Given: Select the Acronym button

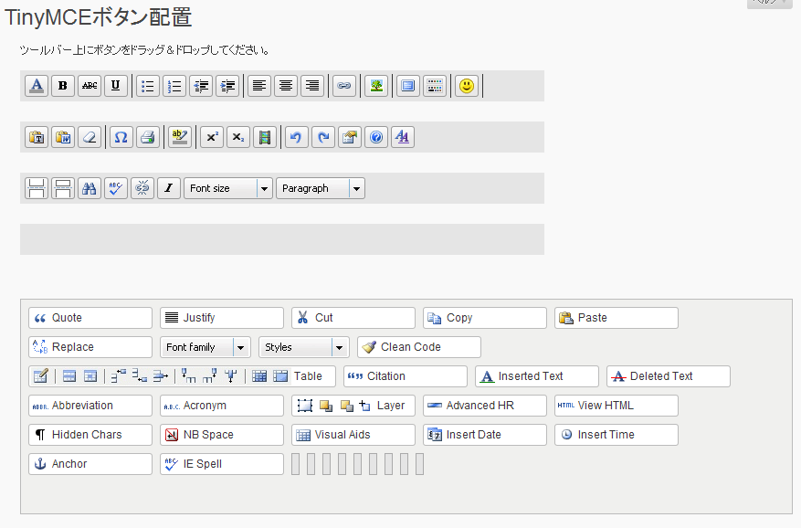Looking at the screenshot, I should (222, 406).
